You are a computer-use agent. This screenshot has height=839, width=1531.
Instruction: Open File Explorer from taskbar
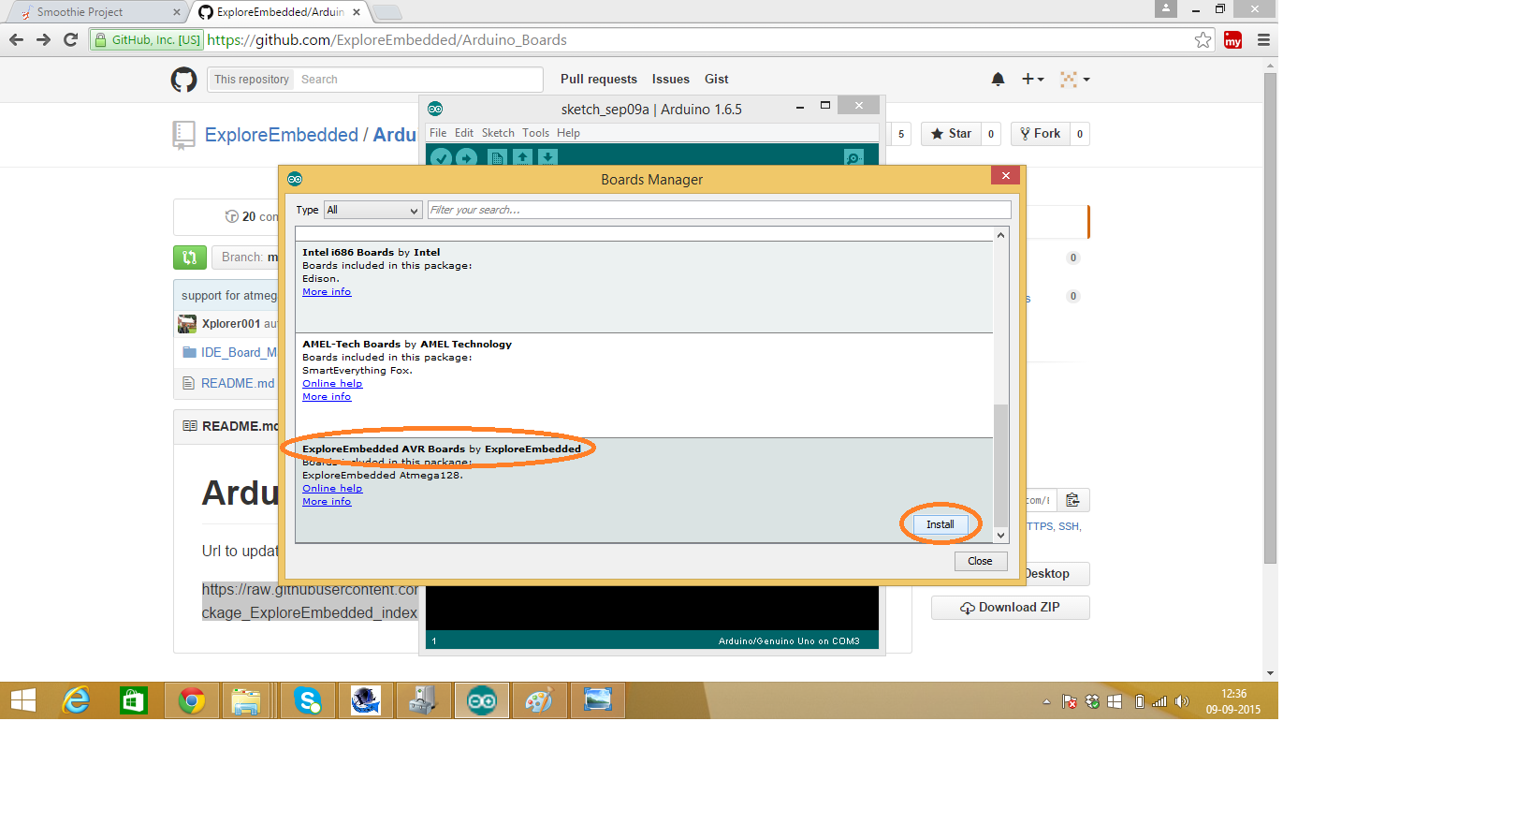pyautogui.click(x=246, y=700)
